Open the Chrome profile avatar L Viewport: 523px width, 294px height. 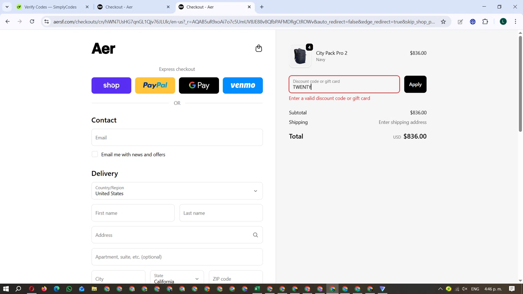point(503,22)
